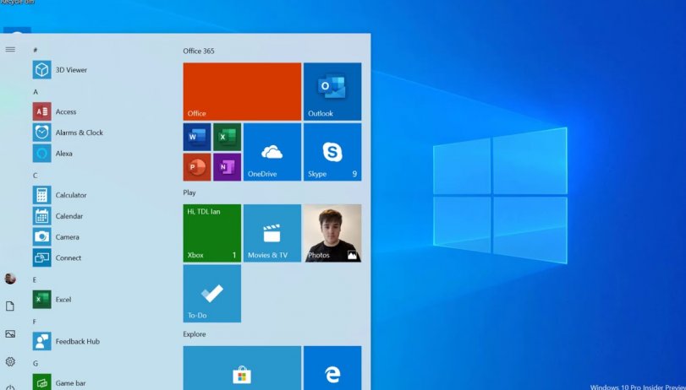The height and width of the screenshot is (390, 686).
Task: Open the To-Do tile
Action: coord(211,294)
